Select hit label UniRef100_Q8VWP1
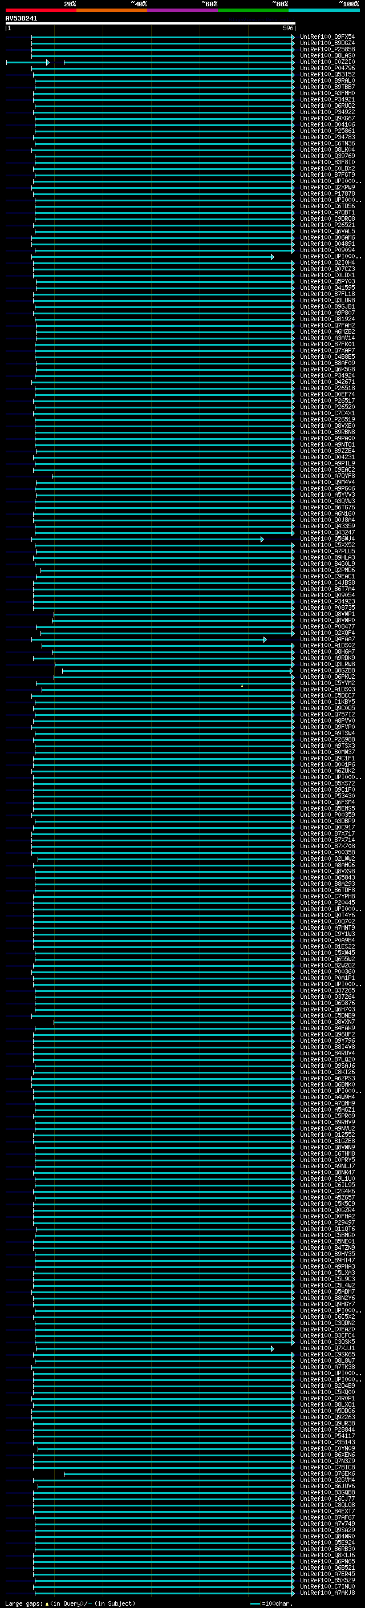Viewport: 365px width, 1608px height. (x=327, y=614)
